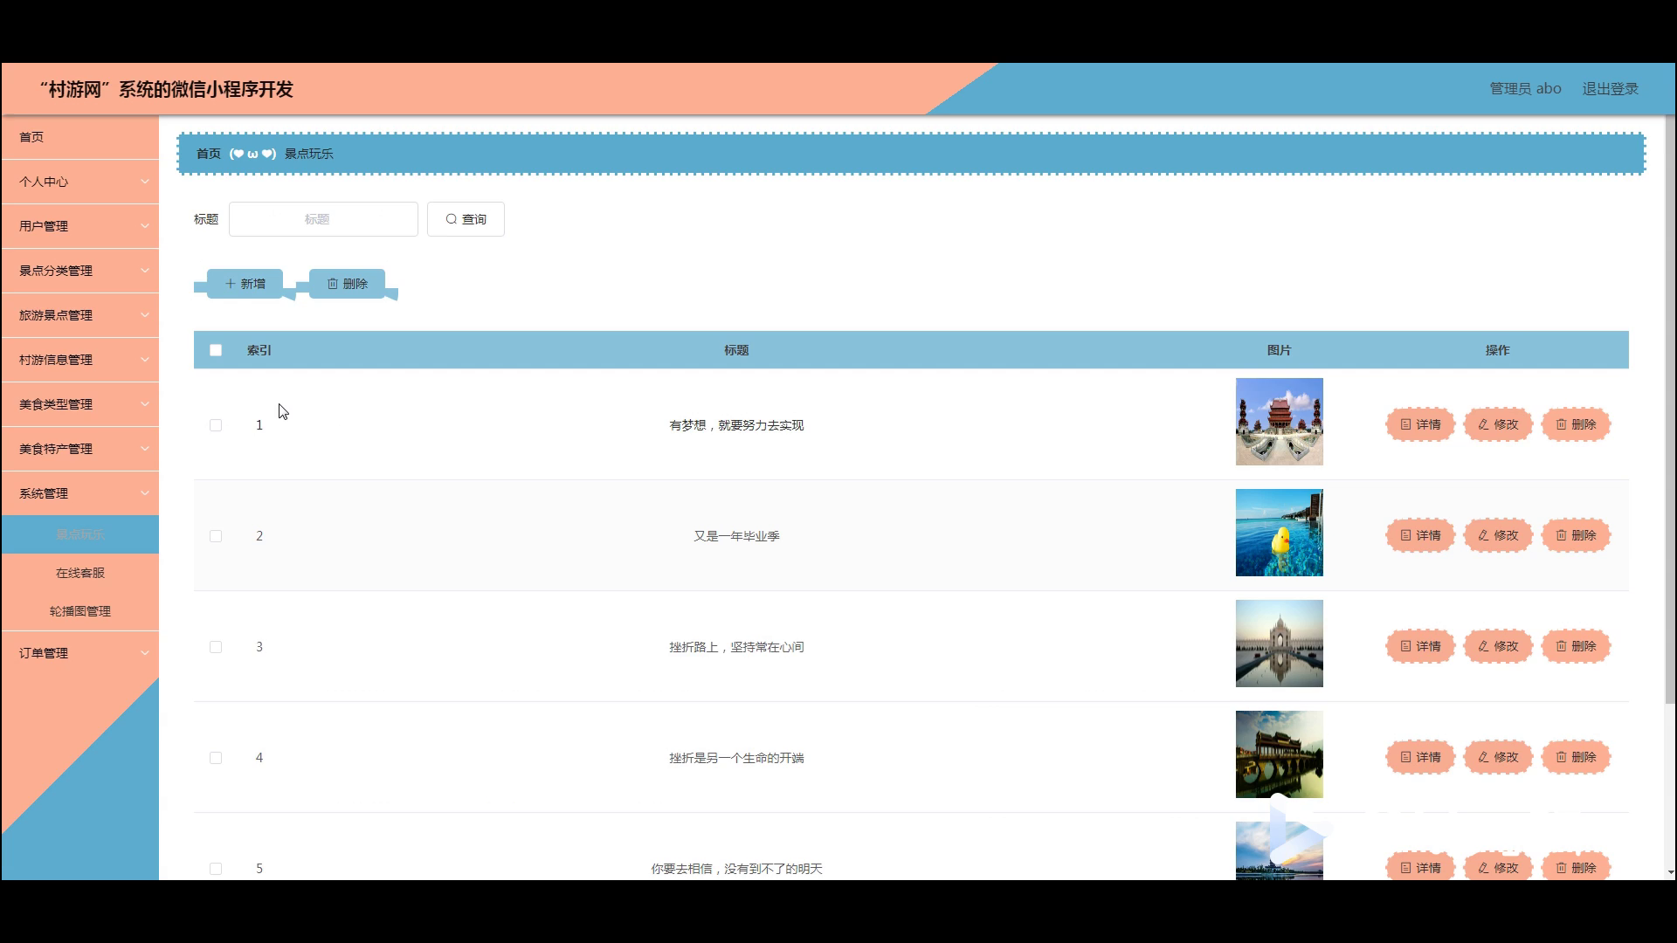The width and height of the screenshot is (1677, 943).
Task: Expand the 村游信息管理 sidebar menu
Action: point(80,360)
